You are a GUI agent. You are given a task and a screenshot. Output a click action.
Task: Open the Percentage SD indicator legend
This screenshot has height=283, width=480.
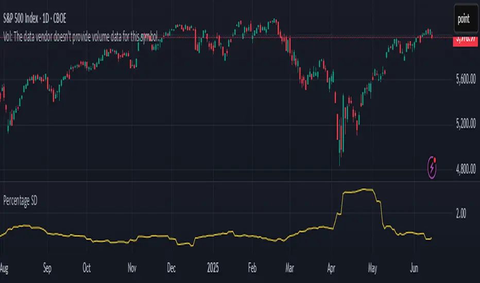pyautogui.click(x=20, y=201)
